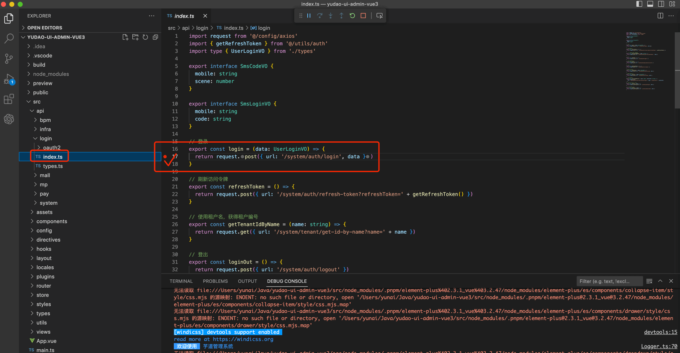Collapse the src folder

pos(37,102)
